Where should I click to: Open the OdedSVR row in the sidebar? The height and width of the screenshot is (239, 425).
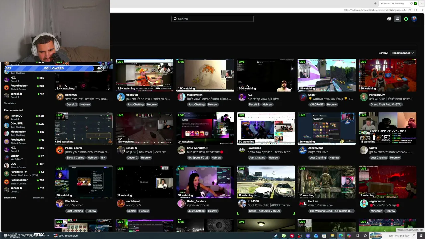point(24,125)
